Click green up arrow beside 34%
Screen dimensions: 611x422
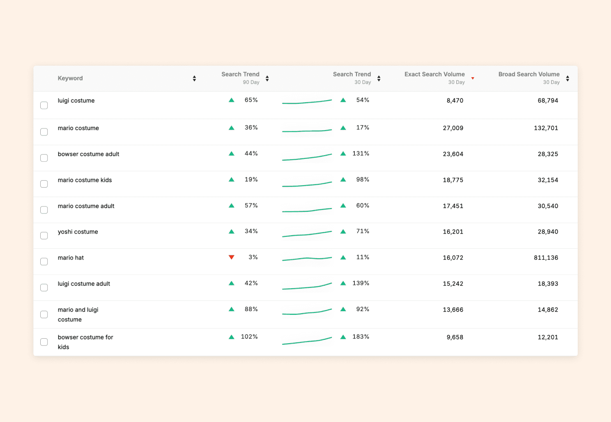coord(232,232)
